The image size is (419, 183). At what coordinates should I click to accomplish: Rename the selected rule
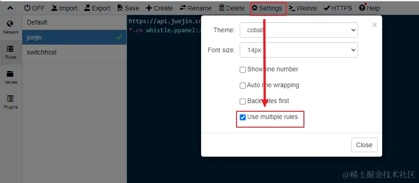coord(196,8)
